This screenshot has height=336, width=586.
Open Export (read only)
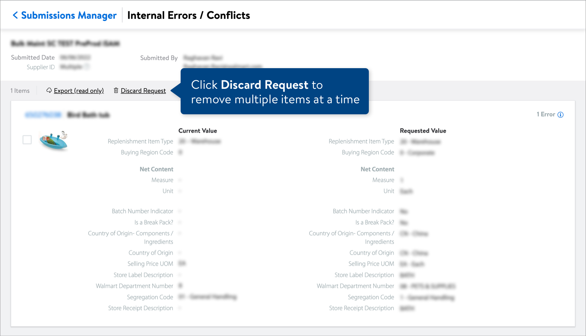(80, 91)
